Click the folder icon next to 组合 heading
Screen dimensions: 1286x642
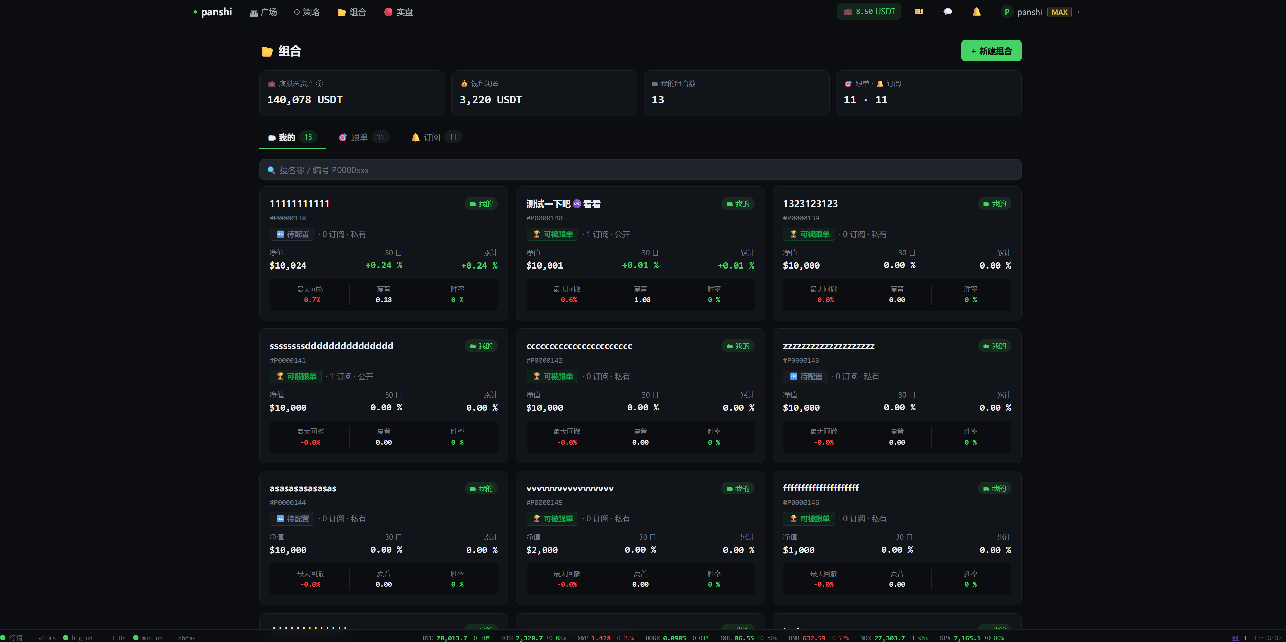pos(267,51)
